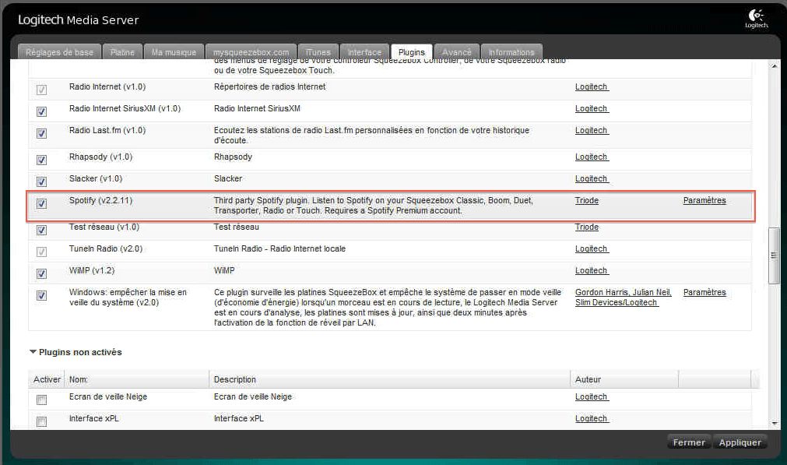Toggle the TuneIn Radio checkbox
Viewport: 787px width, 465px height.
[x=42, y=252]
